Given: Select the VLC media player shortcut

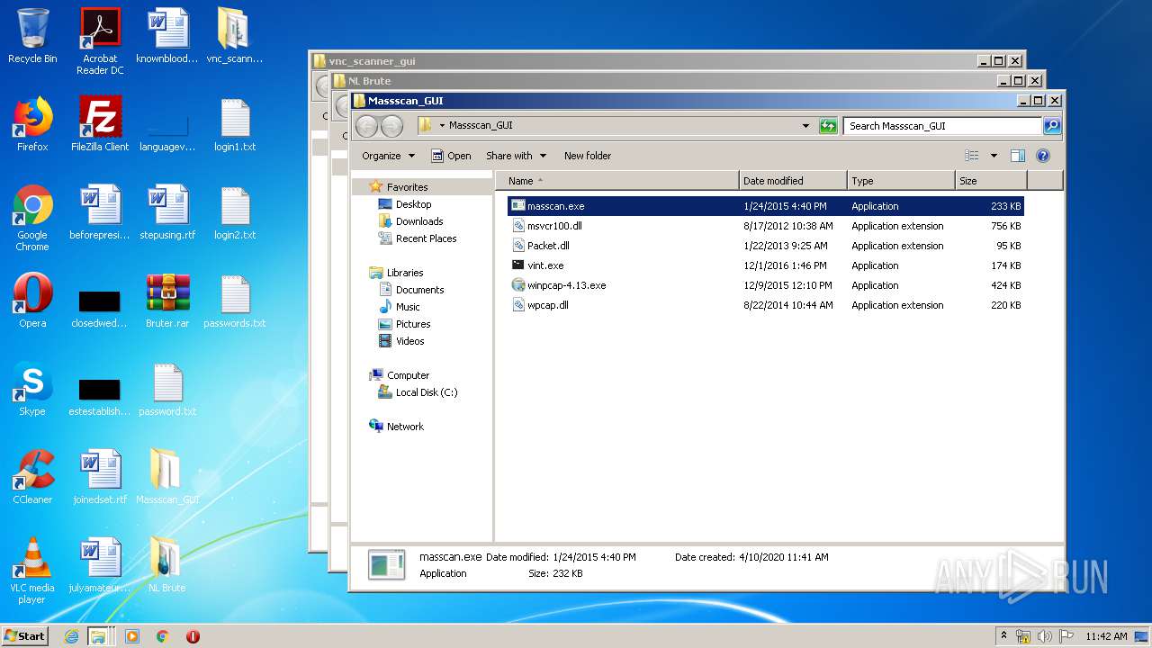Looking at the screenshot, I should [x=32, y=571].
